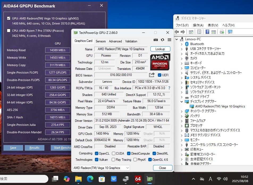This screenshot has height=185, width=253.
Task: Switch to the Validation tab in GPU-Z
Action: point(131,41)
